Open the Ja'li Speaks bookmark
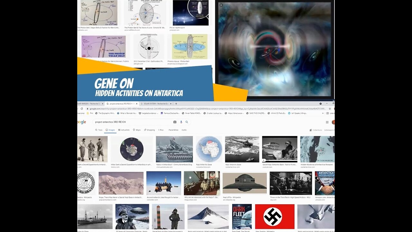 (x=297, y=113)
